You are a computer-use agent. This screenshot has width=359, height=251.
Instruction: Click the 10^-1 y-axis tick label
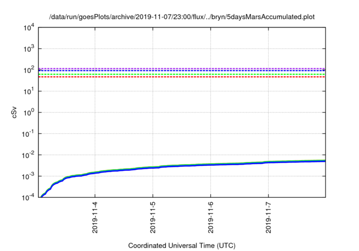point(29,134)
